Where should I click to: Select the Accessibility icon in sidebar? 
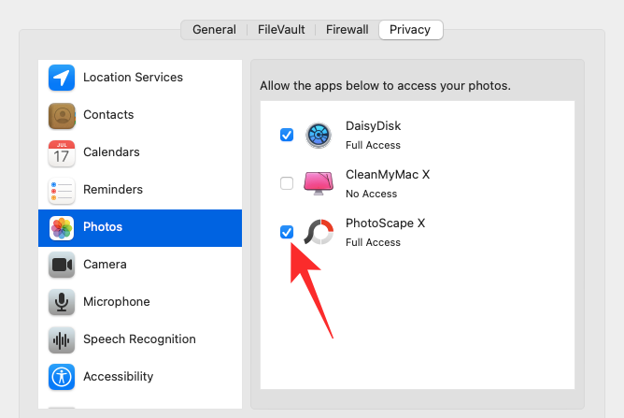62,377
